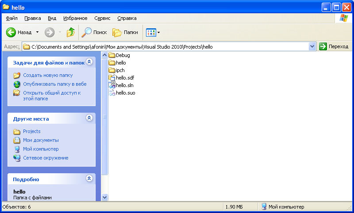This screenshot has height=213, width=354.
Task: Click the Мой компьютер icon in side panel
Action: pyautogui.click(x=17, y=149)
